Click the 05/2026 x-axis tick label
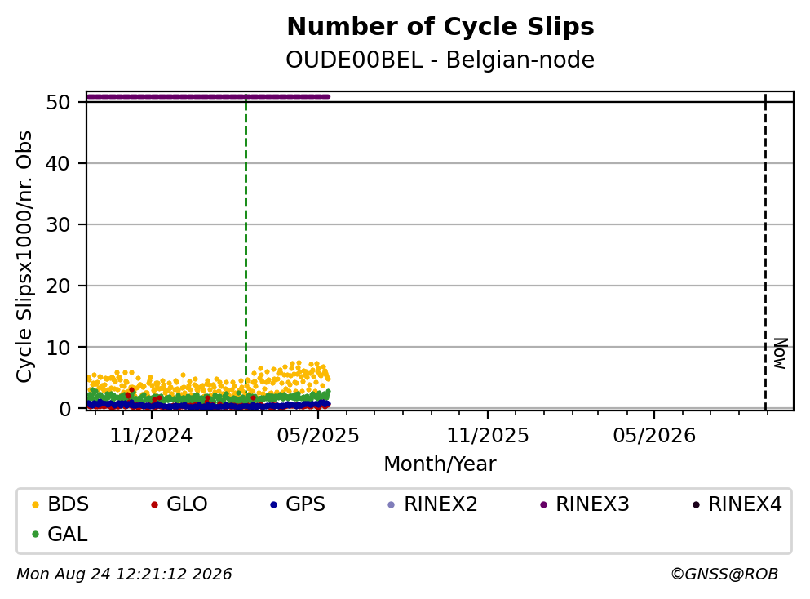The image size is (810, 599). (x=654, y=436)
